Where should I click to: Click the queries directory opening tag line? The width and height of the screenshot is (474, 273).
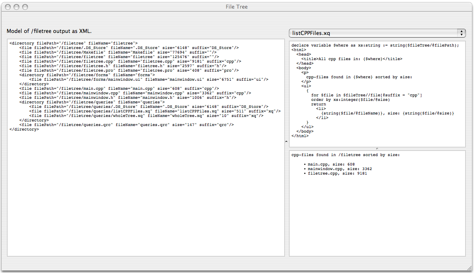92,102
